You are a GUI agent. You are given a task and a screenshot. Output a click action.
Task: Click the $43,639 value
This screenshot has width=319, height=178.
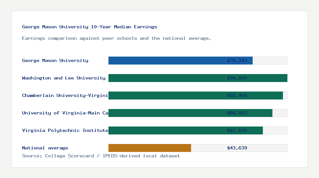pos(237,148)
